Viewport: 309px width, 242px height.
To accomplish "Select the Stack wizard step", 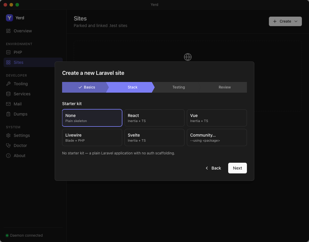I will (131, 87).
